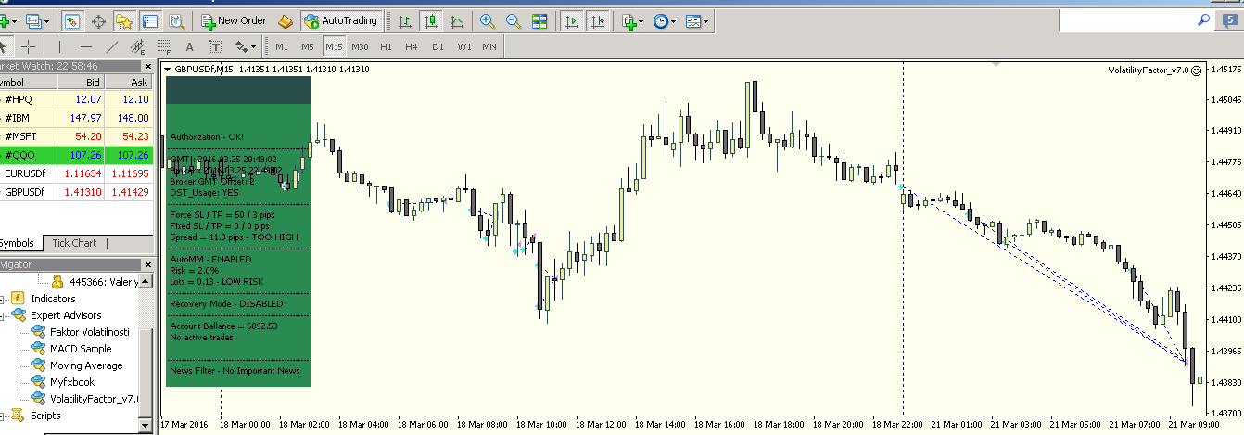The width and height of the screenshot is (1244, 435).
Task: Toggle the Navigator star-folder icon
Action: (x=124, y=20)
